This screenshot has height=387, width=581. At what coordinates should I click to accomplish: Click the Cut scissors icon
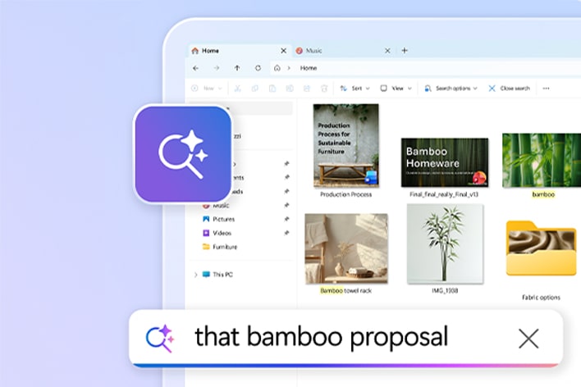point(237,88)
